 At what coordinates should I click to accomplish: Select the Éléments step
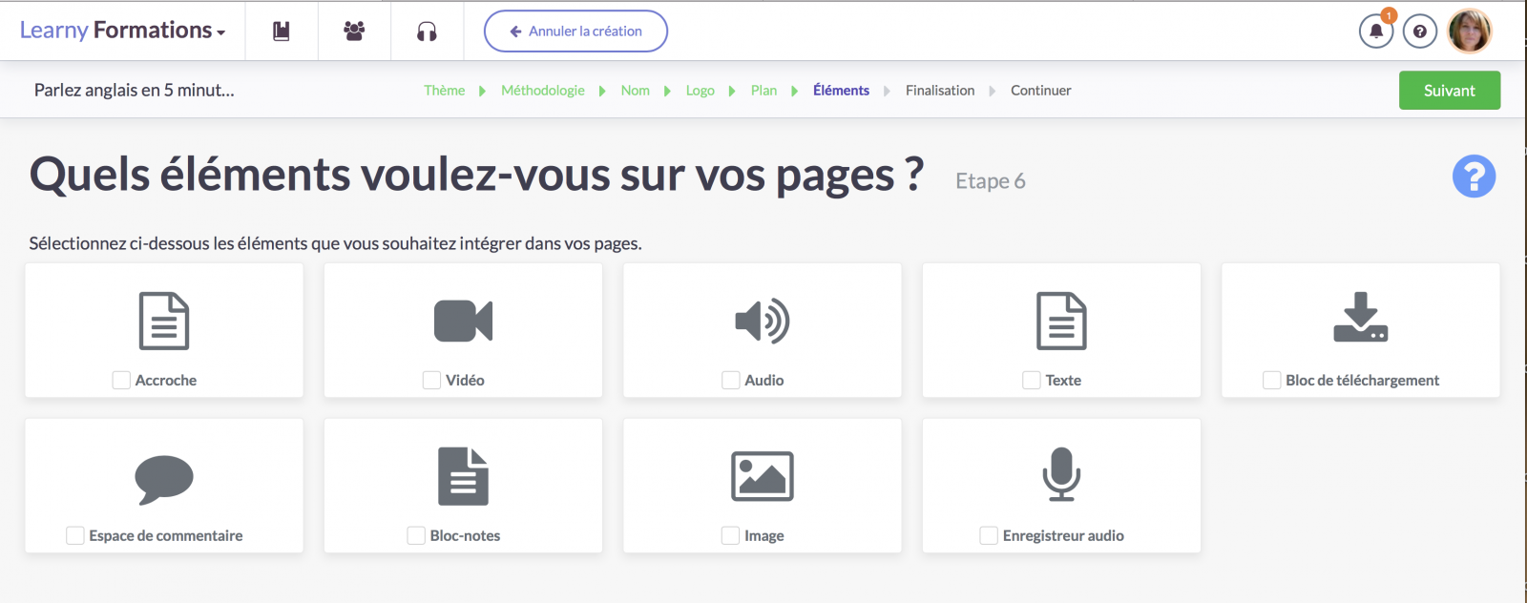tap(842, 91)
